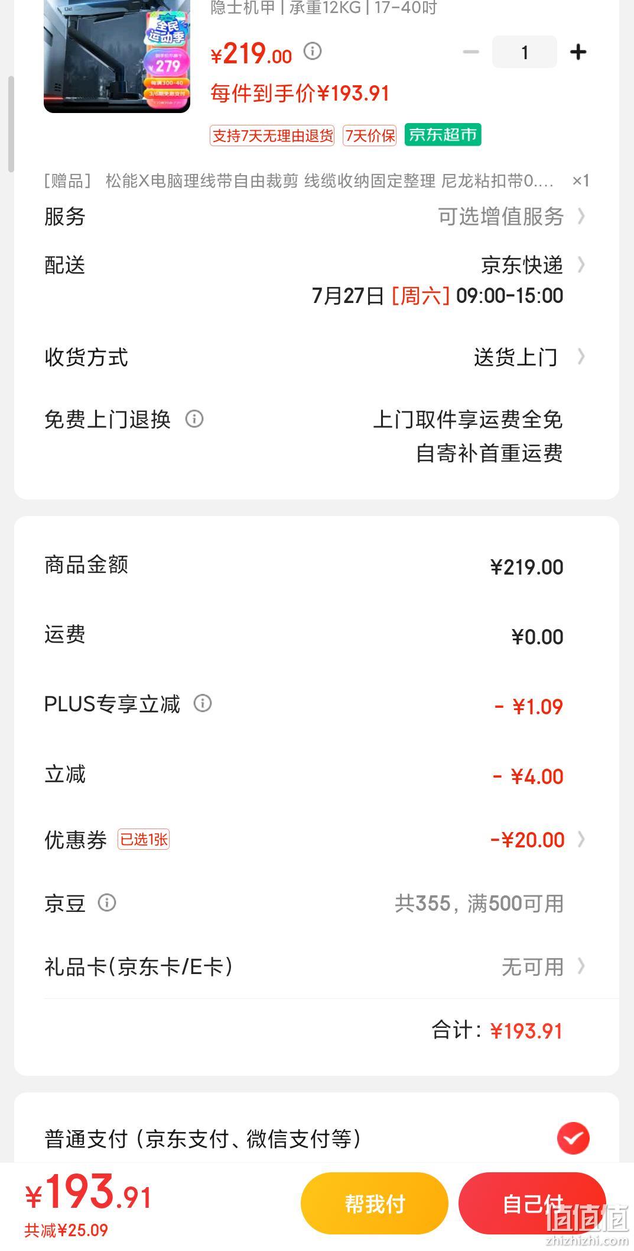Tap the info icon next to 京豆
The image size is (634, 1251).
pos(107,903)
